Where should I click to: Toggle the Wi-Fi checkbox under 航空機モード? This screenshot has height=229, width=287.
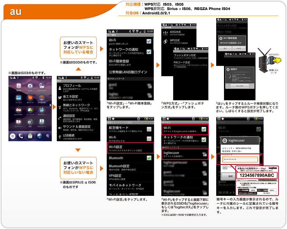point(149,139)
